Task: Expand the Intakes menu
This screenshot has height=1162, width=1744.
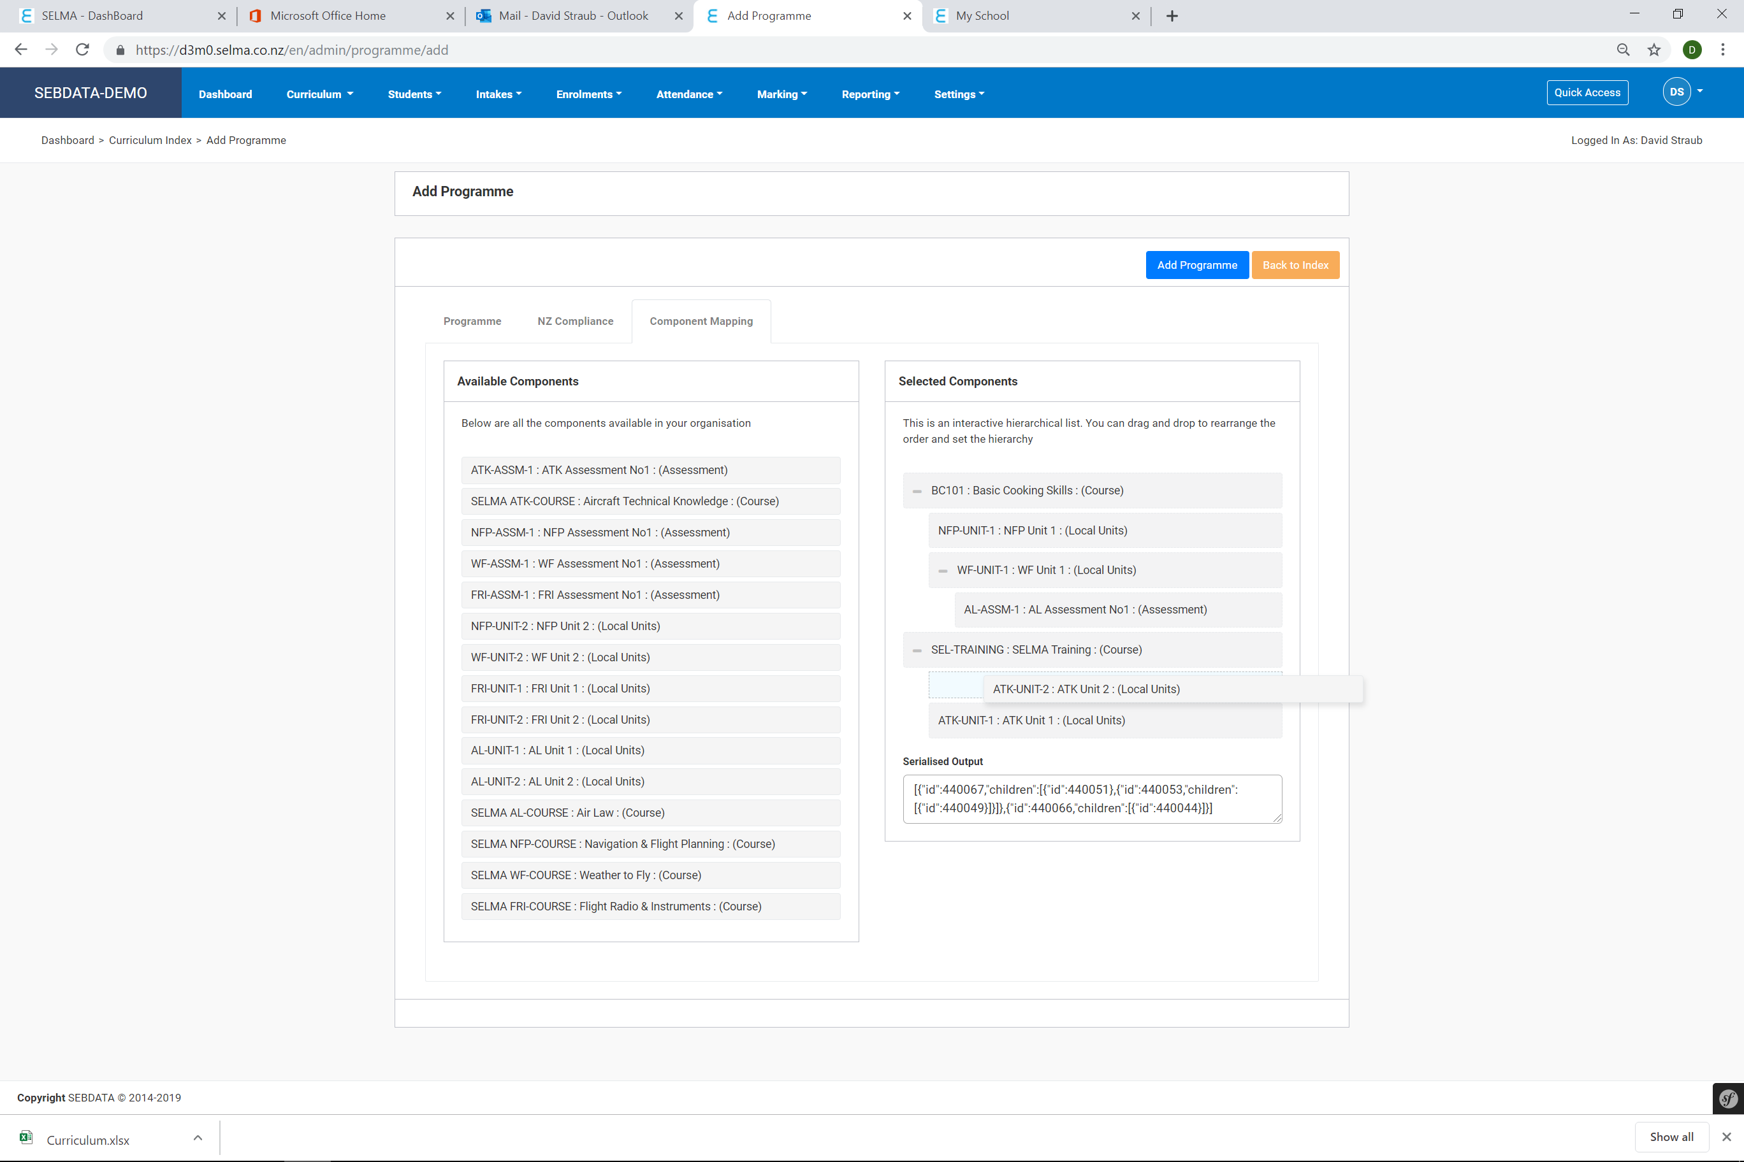Action: click(498, 94)
